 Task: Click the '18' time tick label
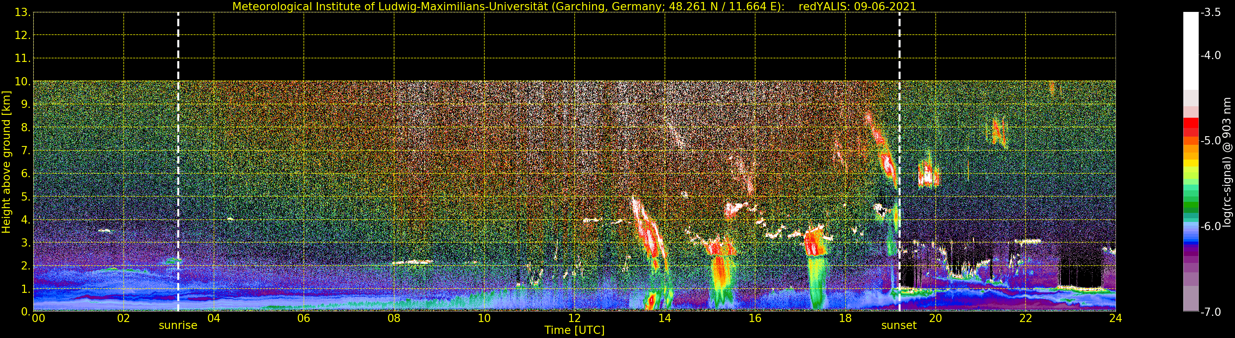pyautogui.click(x=845, y=318)
